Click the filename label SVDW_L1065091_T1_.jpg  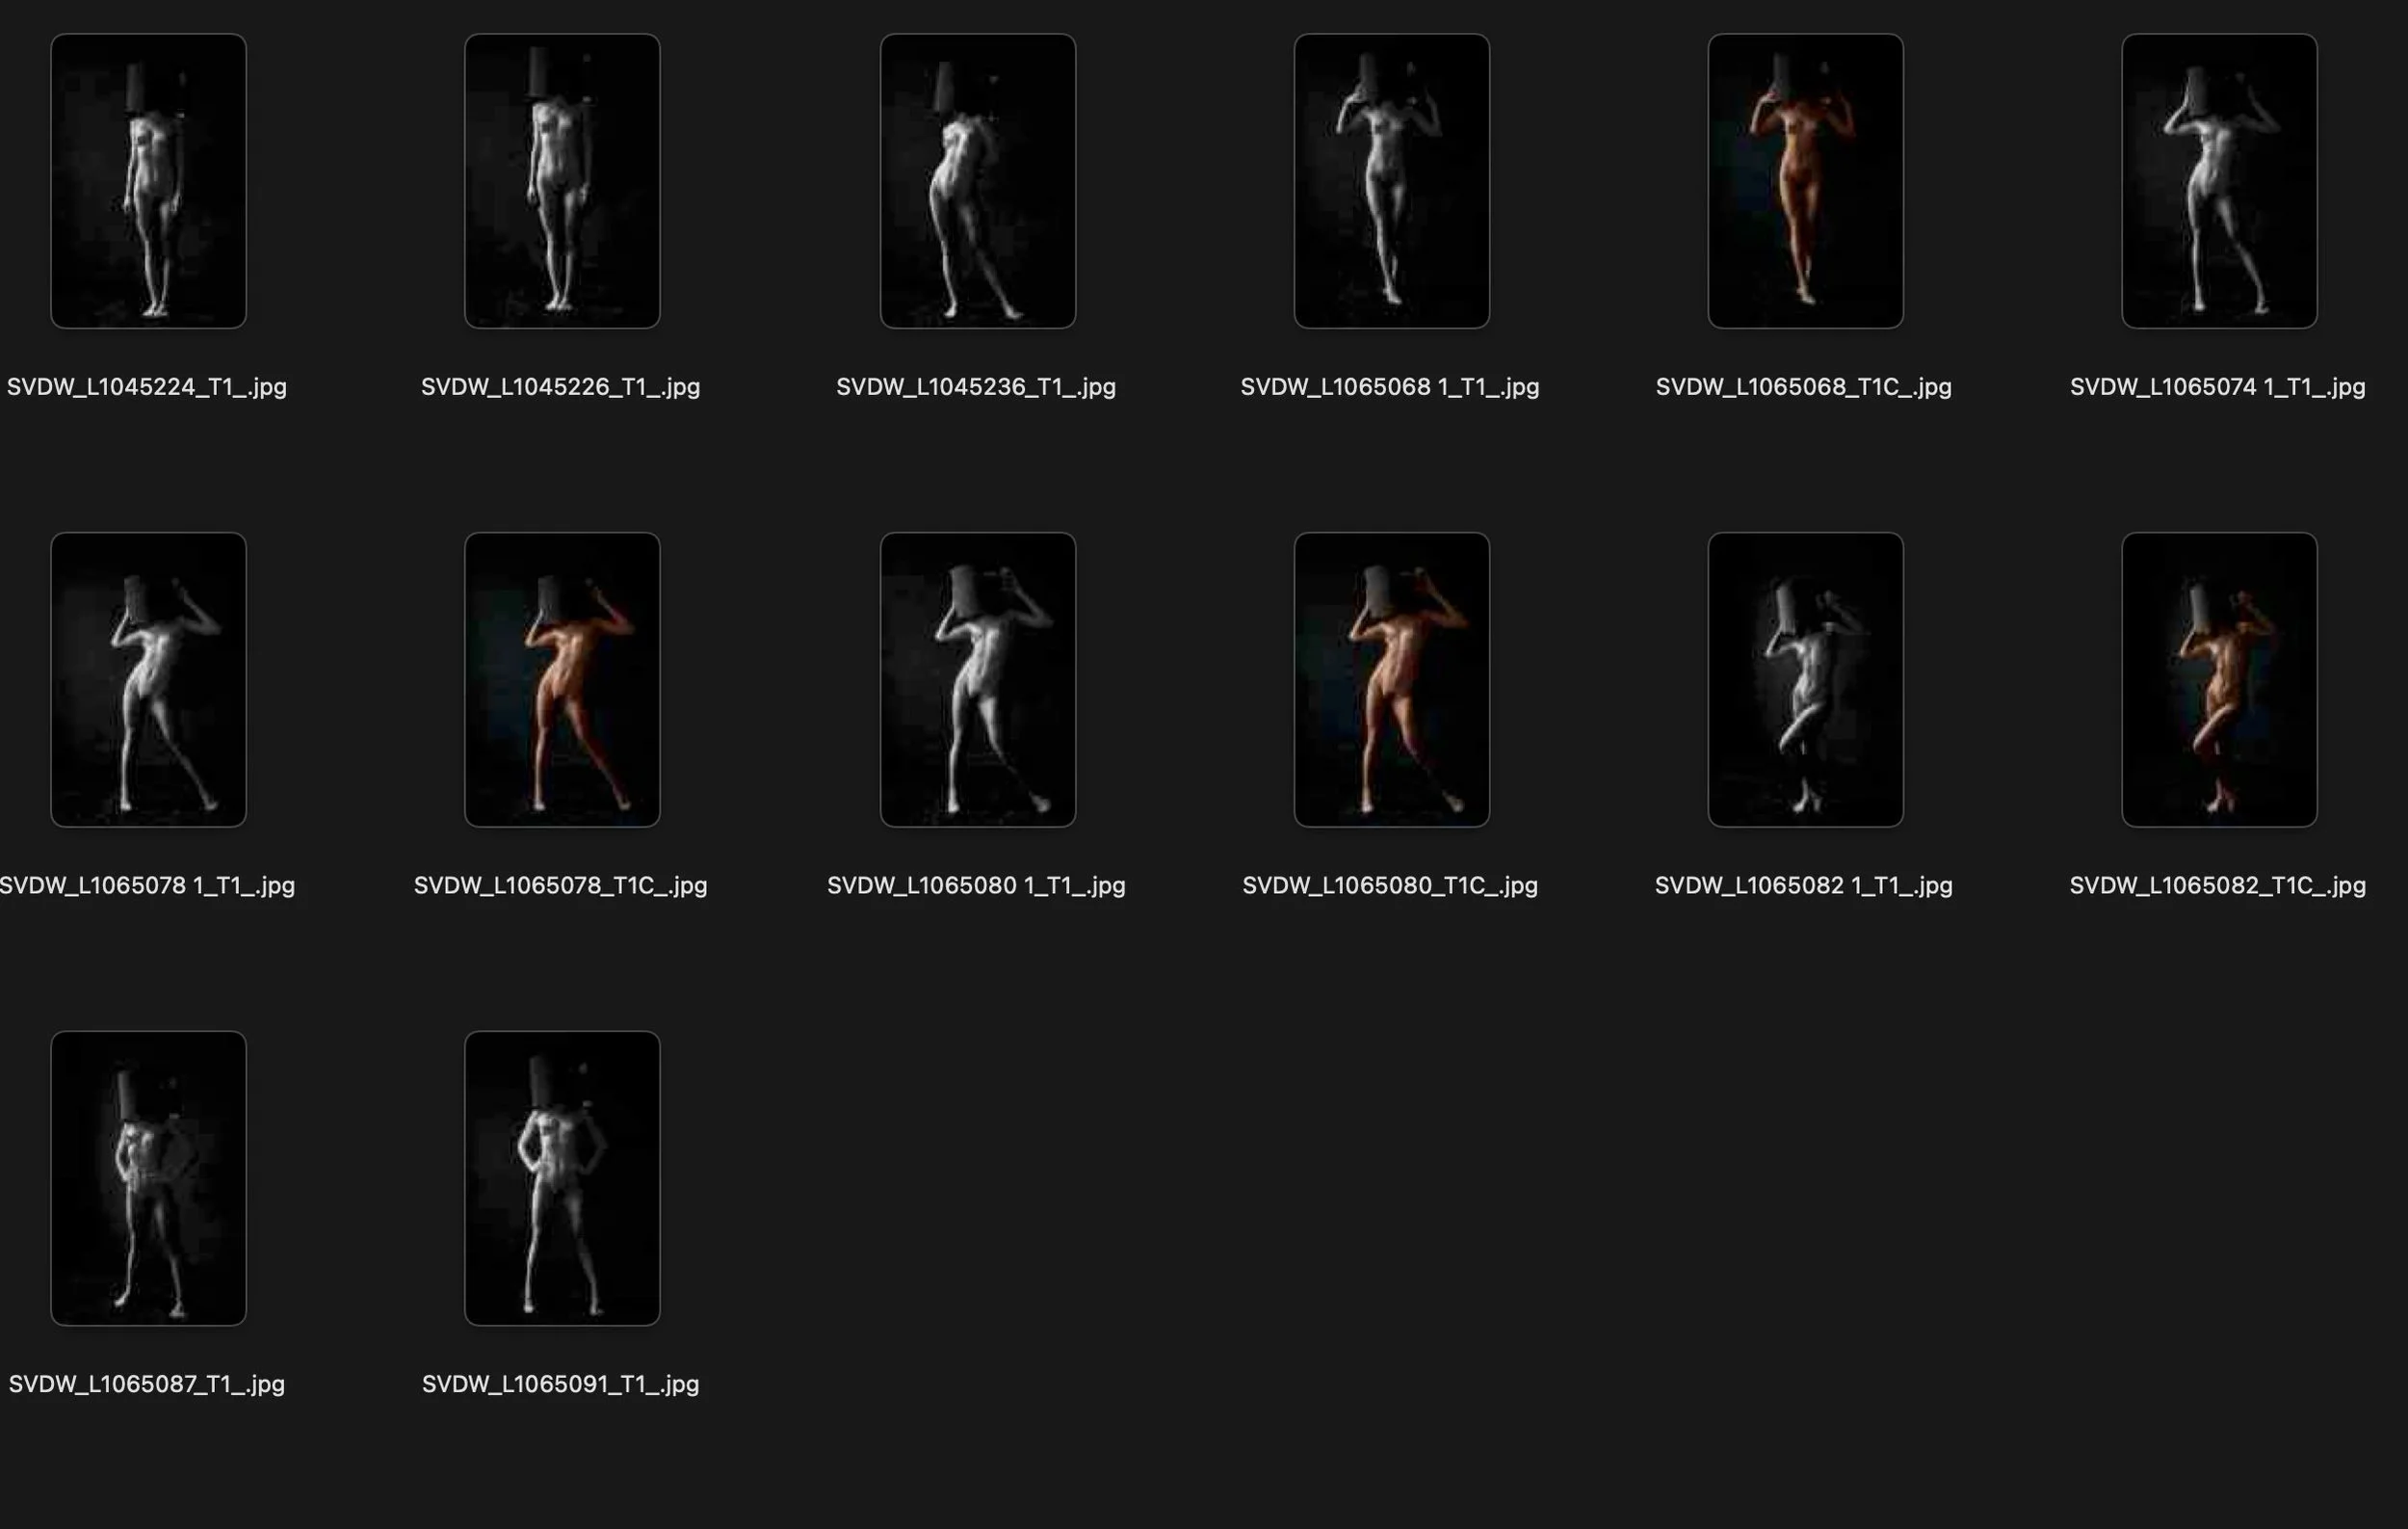coord(560,1385)
